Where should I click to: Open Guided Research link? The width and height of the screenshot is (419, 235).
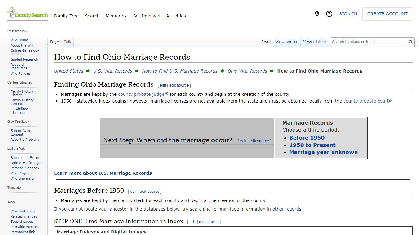(24, 59)
